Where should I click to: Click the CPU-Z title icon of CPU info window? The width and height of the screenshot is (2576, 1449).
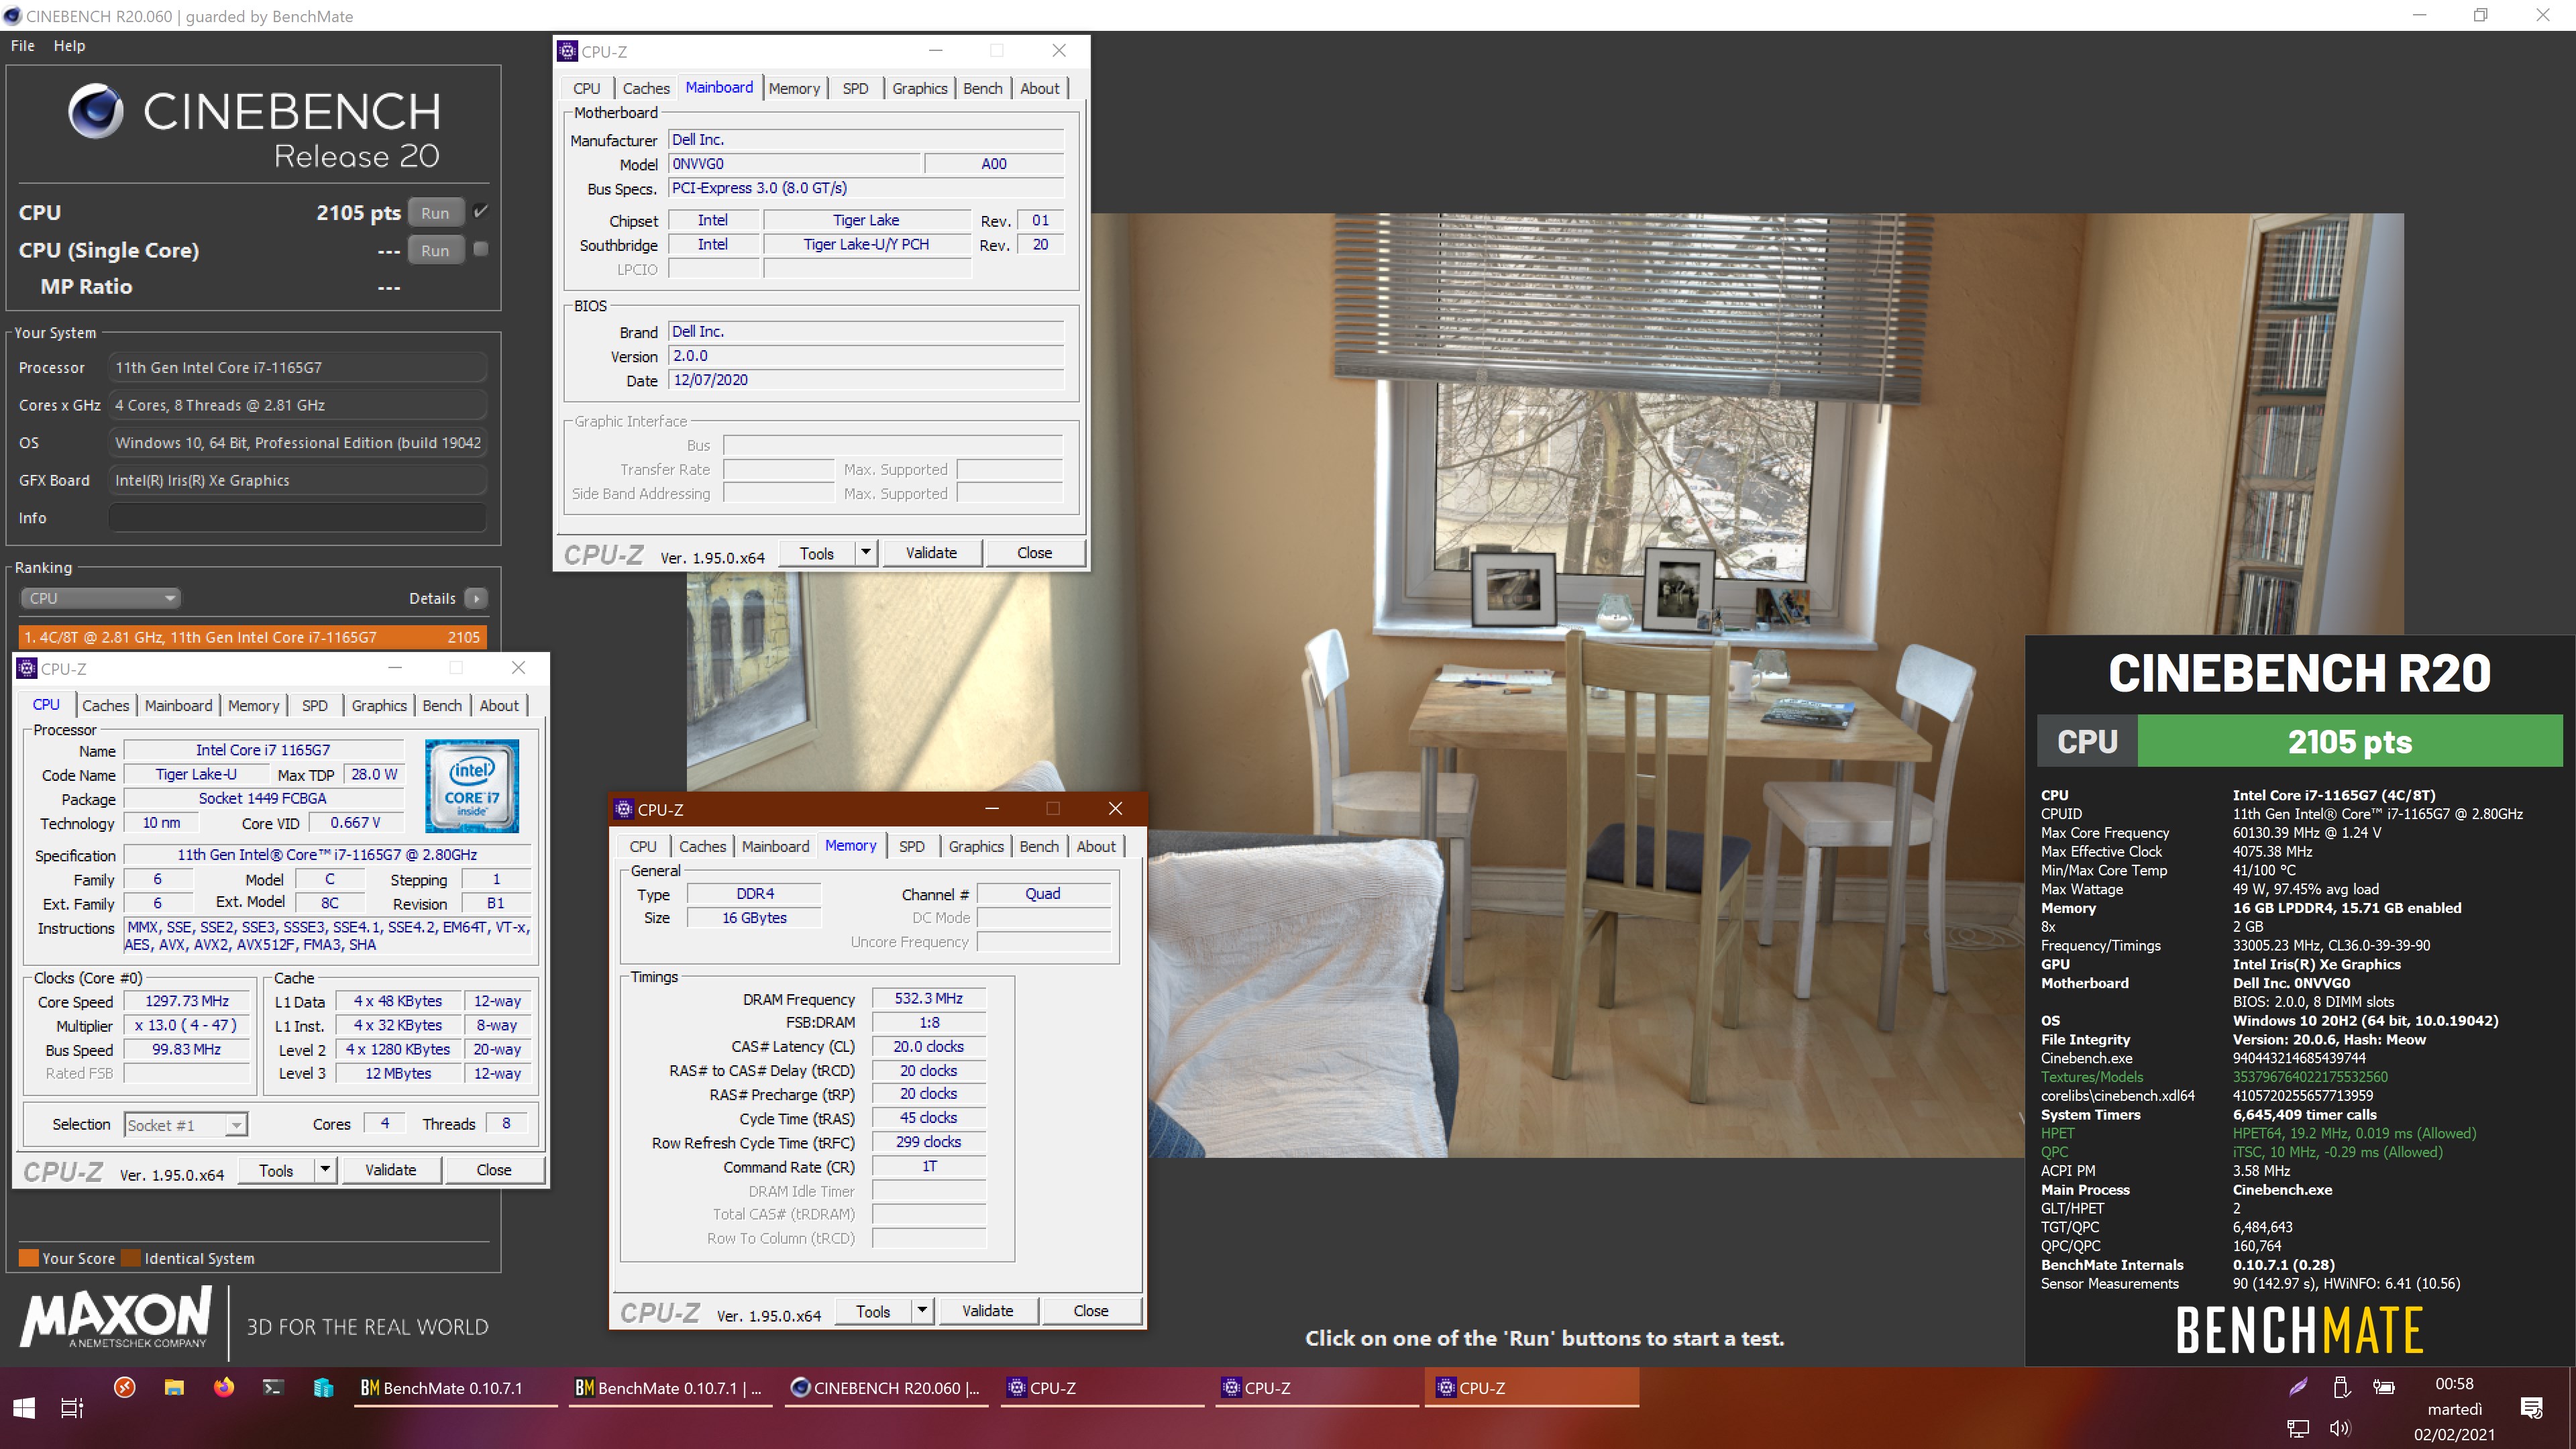[x=27, y=668]
